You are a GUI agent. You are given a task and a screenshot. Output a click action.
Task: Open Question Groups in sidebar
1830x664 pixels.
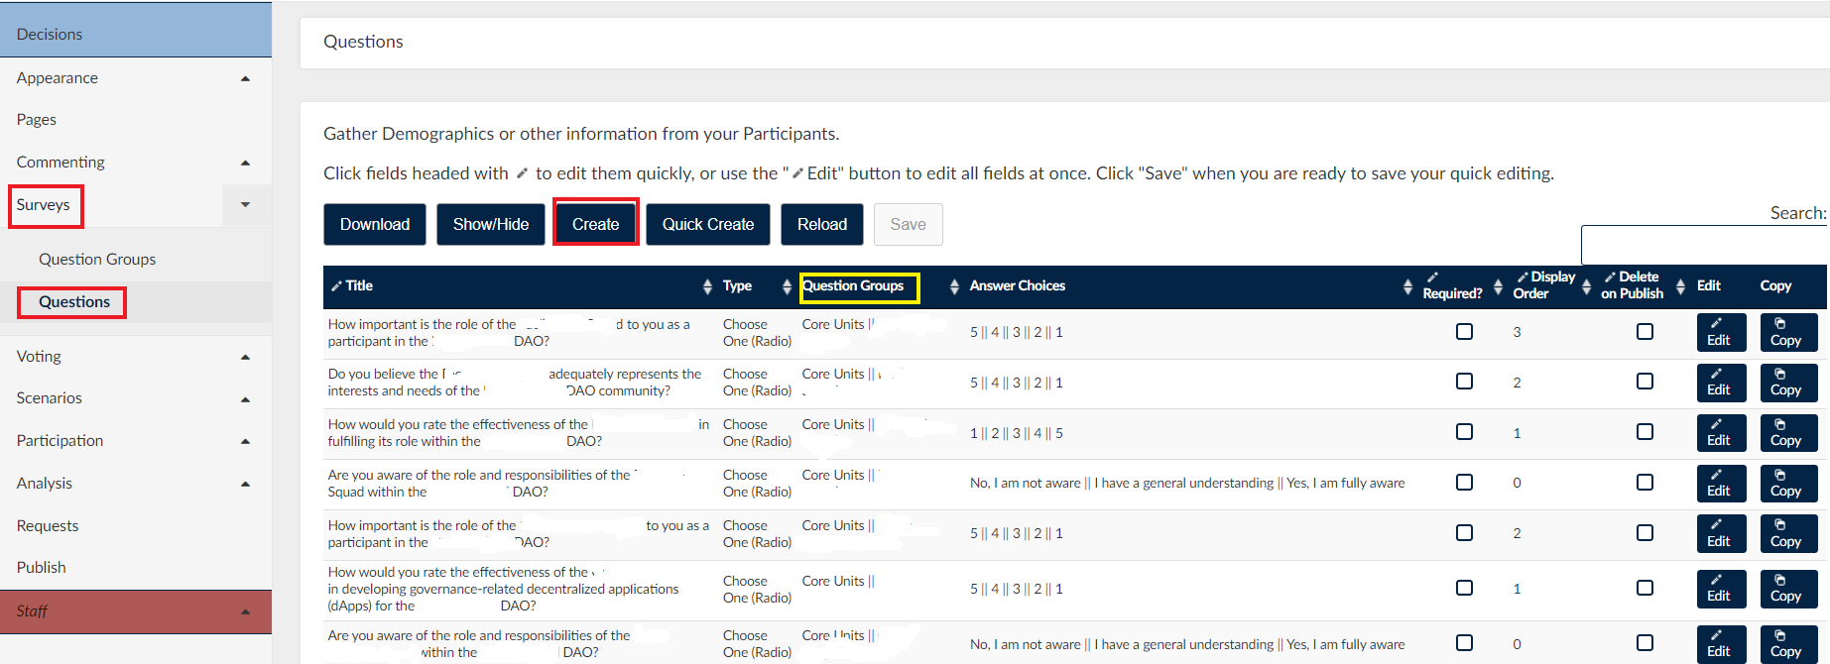tap(97, 259)
